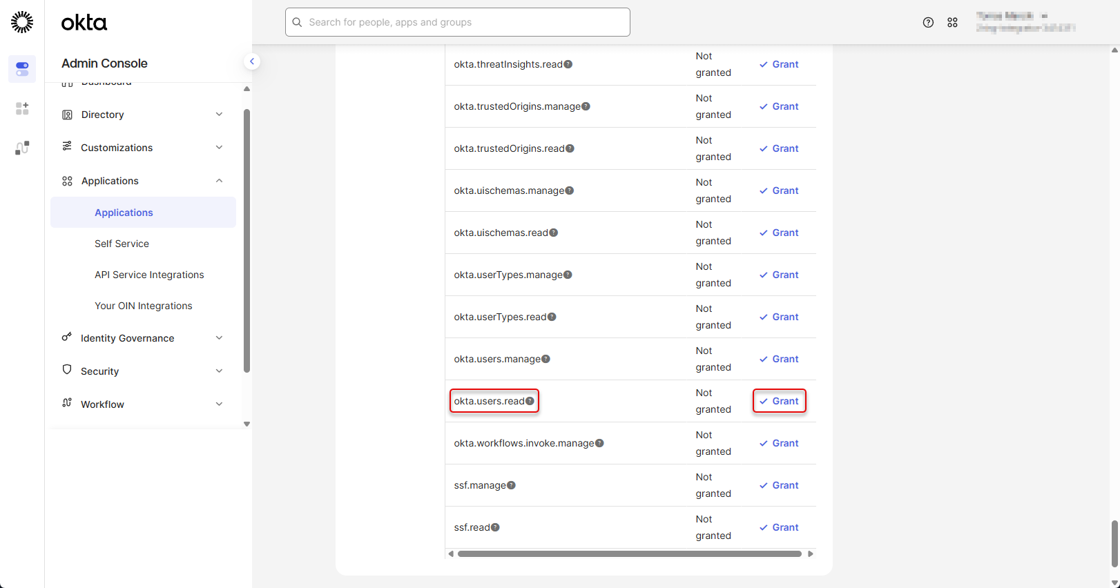This screenshot has width=1120, height=588.
Task: Click the Okta sunburst logo icon
Action: point(22,22)
